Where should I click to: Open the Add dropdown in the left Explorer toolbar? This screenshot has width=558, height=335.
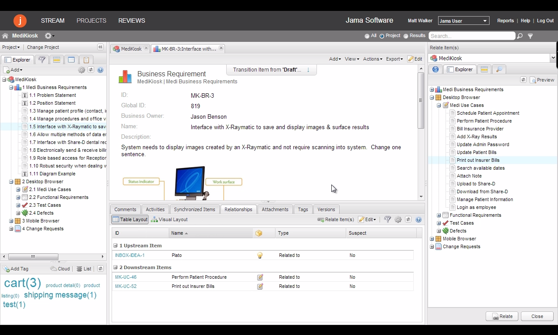13,70
